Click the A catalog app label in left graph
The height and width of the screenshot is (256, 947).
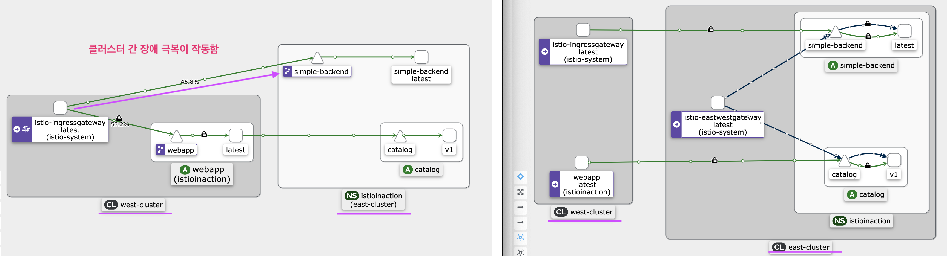(x=421, y=170)
